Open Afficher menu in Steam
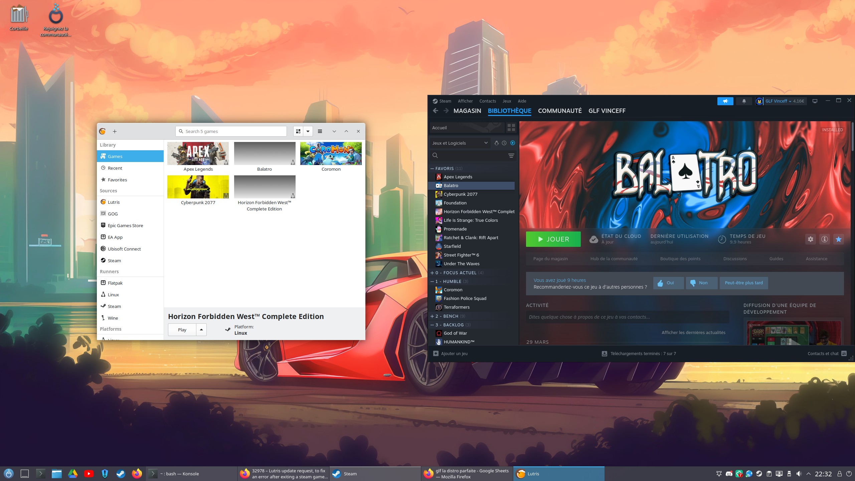Image resolution: width=855 pixels, height=481 pixels. [465, 101]
